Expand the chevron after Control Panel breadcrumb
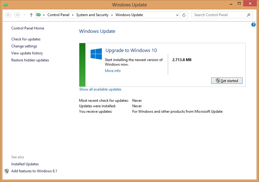Image resolution: width=259 pixels, height=182 pixels. point(73,15)
